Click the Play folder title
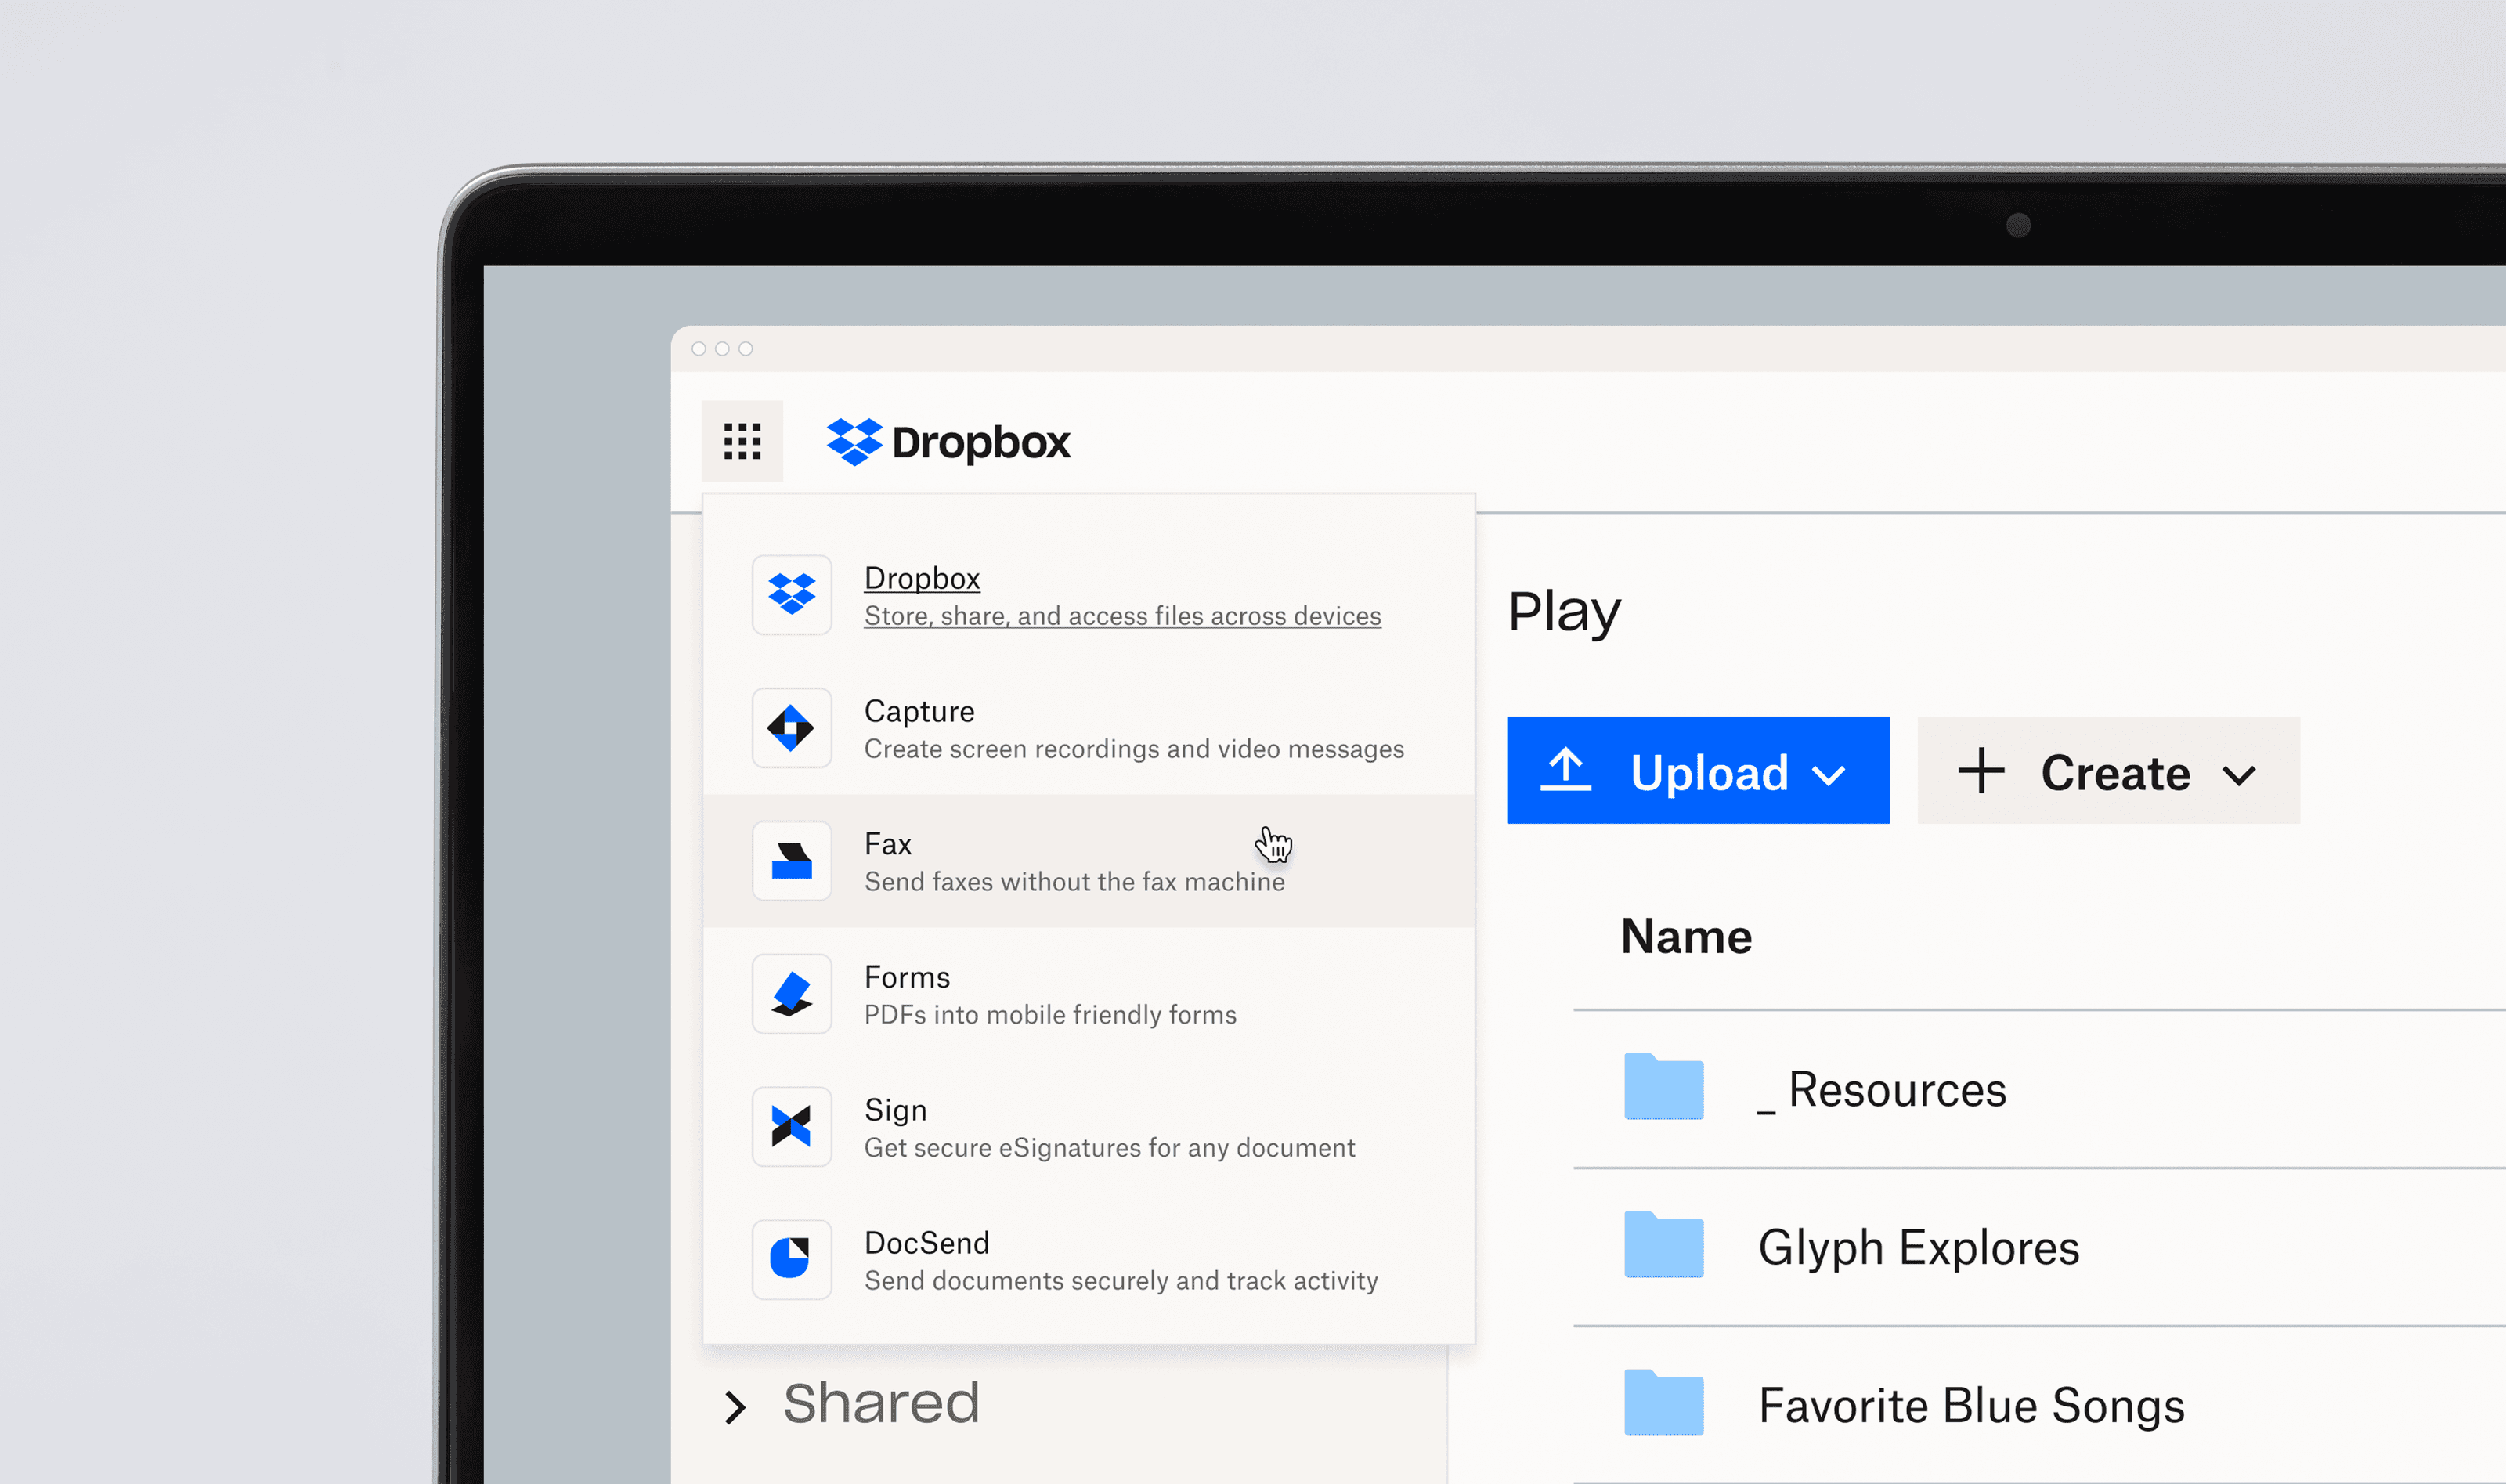This screenshot has width=2506, height=1484. 1563,611
